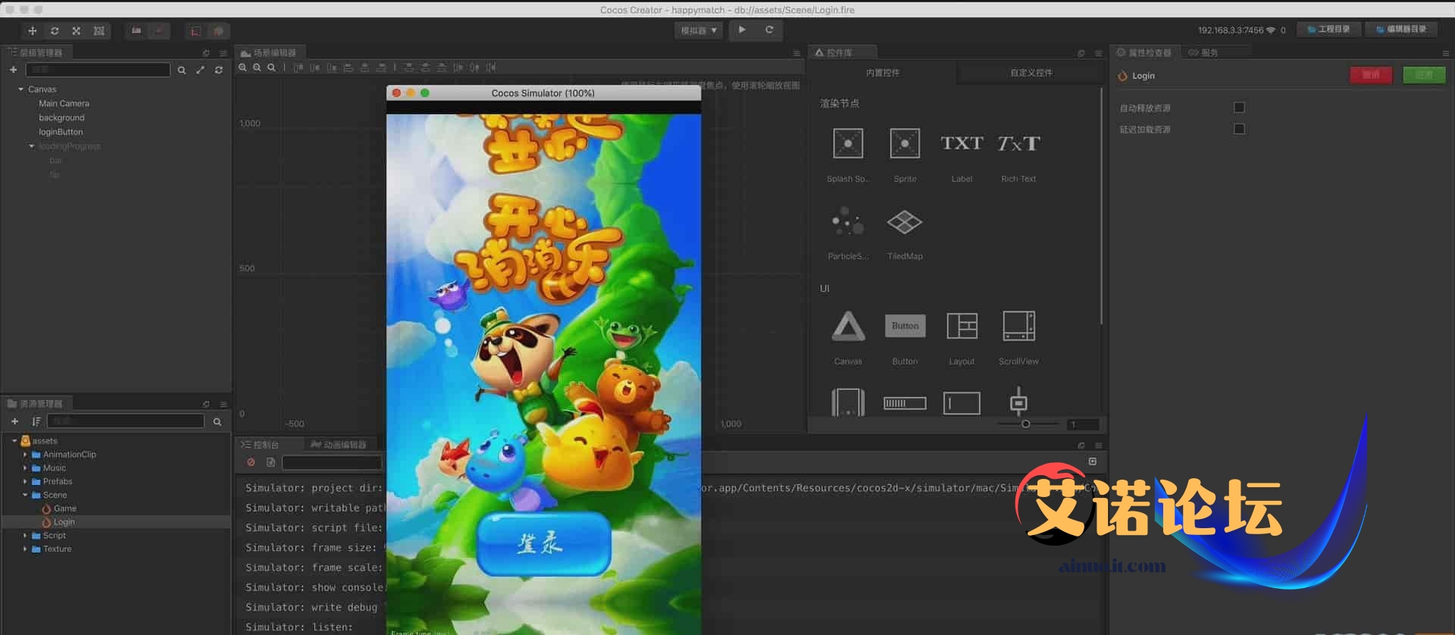
Task: Open the simulator platform dropdown
Action: pos(698,30)
